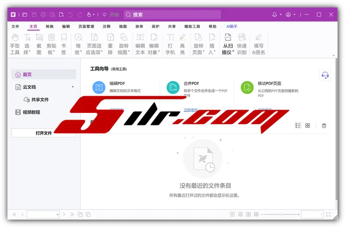The image size is (345, 227).
Task: Click the print icon in title bar
Action: (43, 15)
